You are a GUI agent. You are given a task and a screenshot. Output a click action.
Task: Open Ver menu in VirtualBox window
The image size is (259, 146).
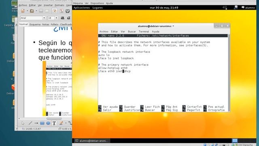pos(87,3)
